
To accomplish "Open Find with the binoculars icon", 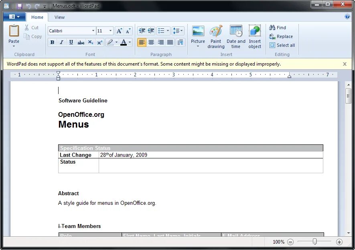I will 277,27.
